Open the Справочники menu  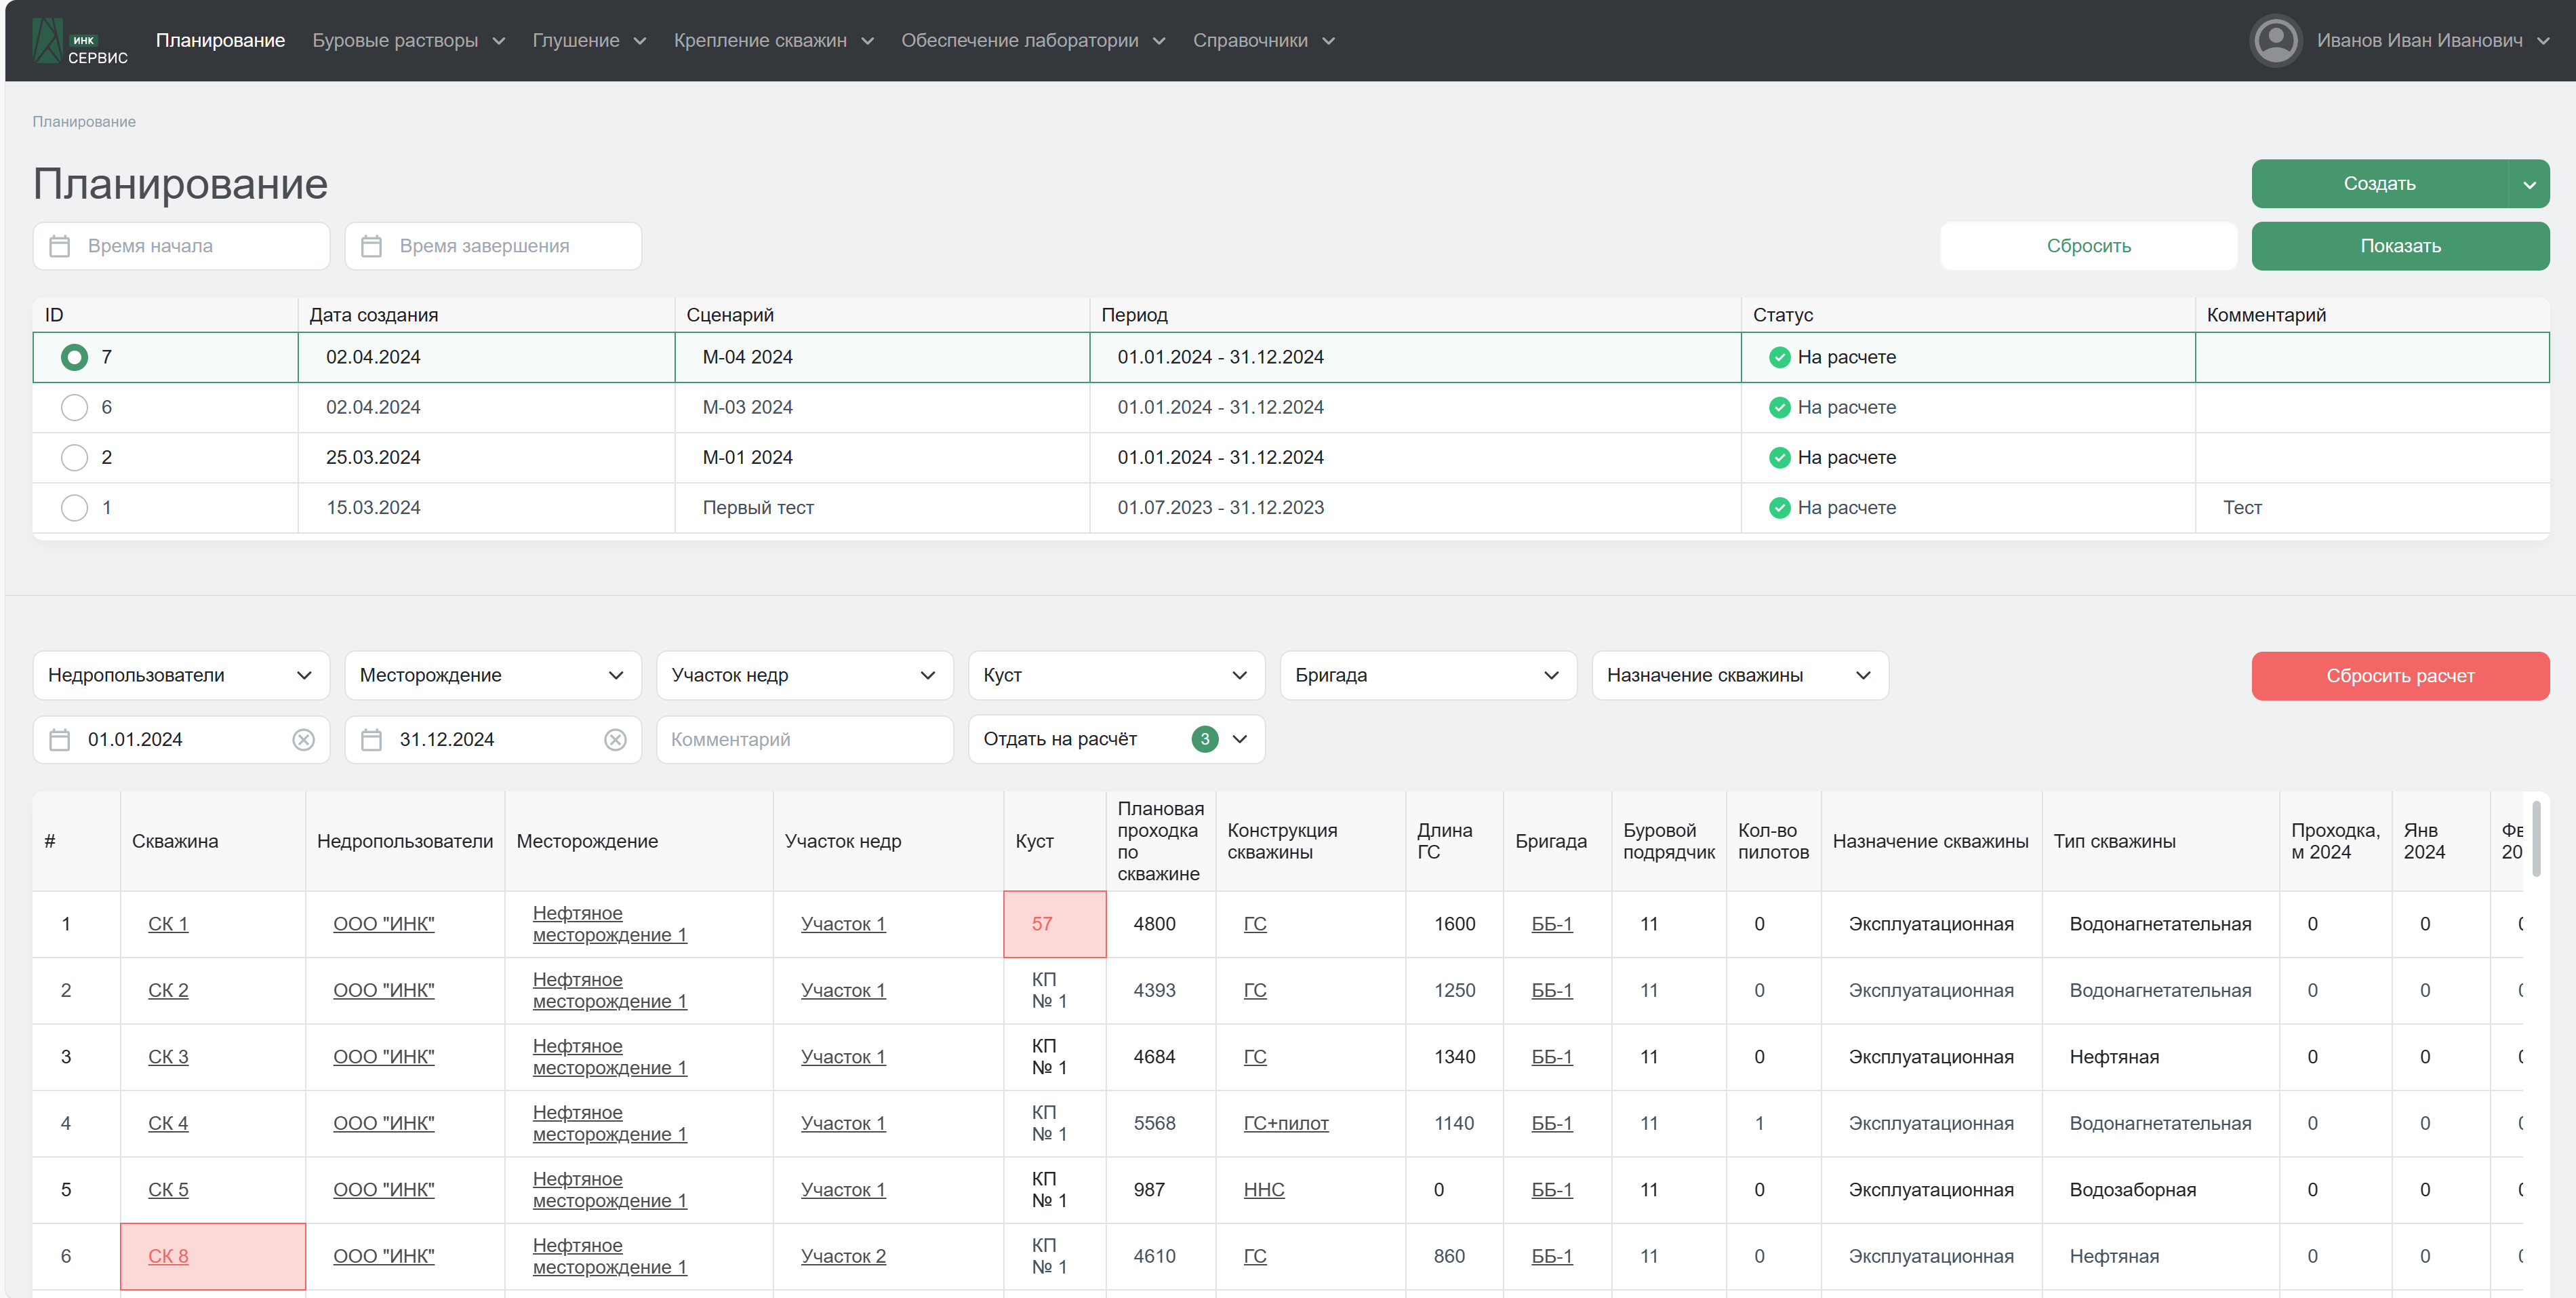click(1264, 41)
